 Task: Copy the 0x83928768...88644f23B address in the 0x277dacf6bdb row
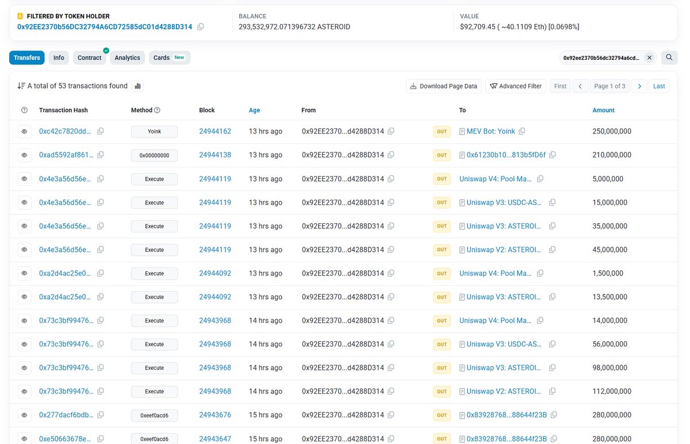click(553, 415)
